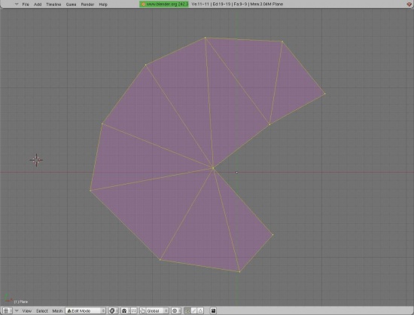This screenshot has width=414, height=315.
Task: Click the Blender logo icon at top right
Action: pos(409,4)
